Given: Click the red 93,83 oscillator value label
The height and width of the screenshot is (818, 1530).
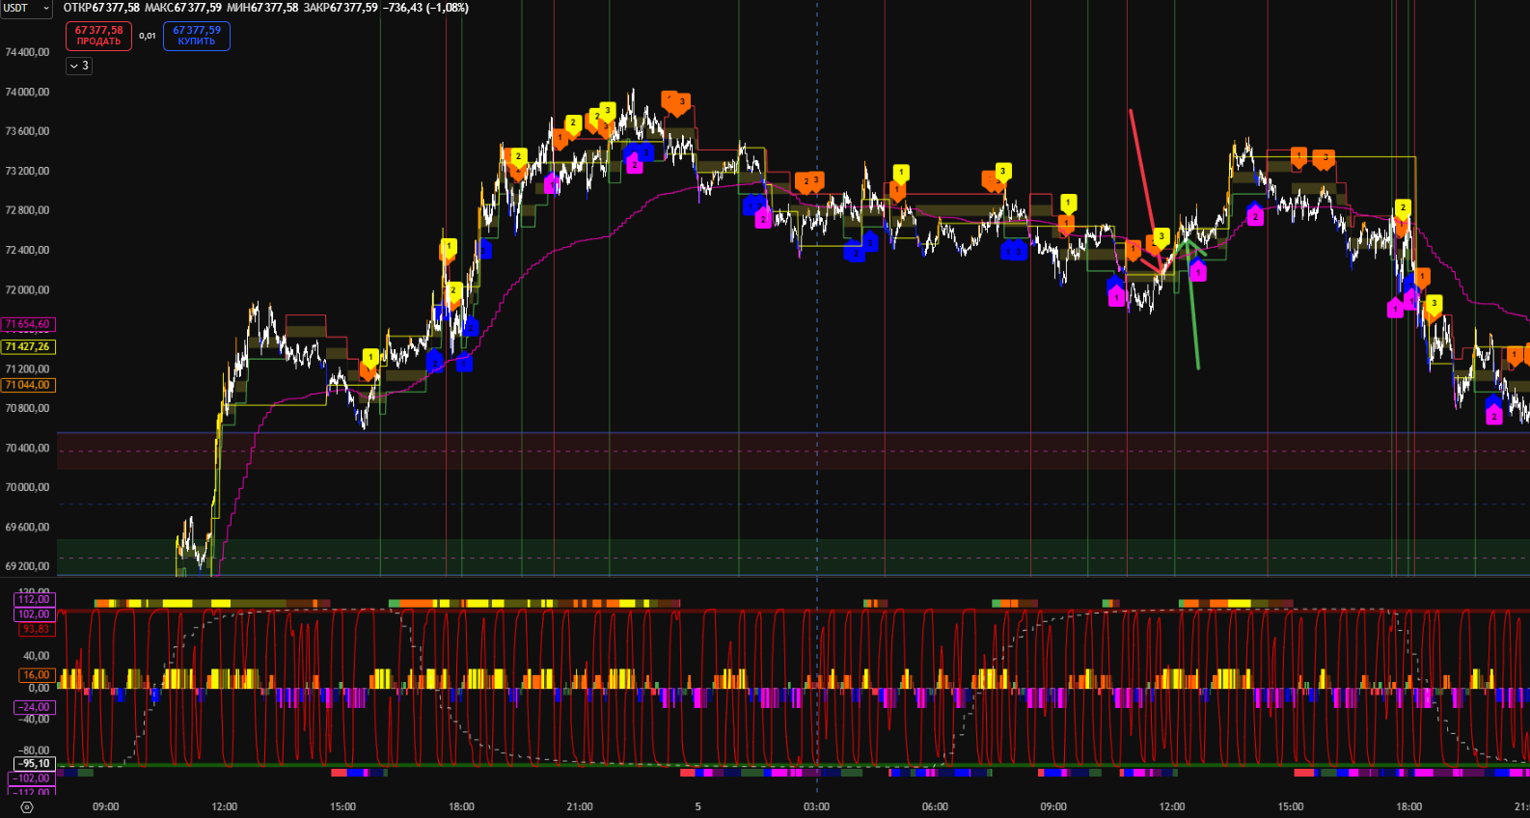Looking at the screenshot, I should pos(34,629).
